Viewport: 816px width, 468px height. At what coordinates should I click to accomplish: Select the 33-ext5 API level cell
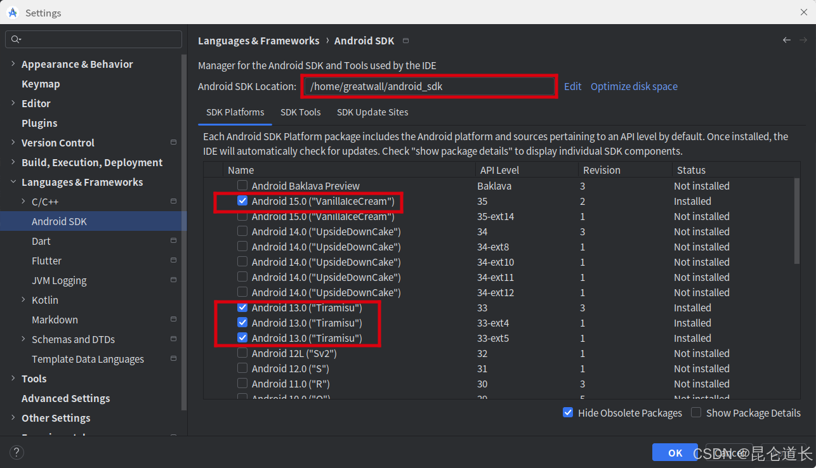tap(493, 338)
